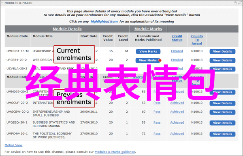Click Achieved status for UMPC4V-20-1

(x=177, y=134)
